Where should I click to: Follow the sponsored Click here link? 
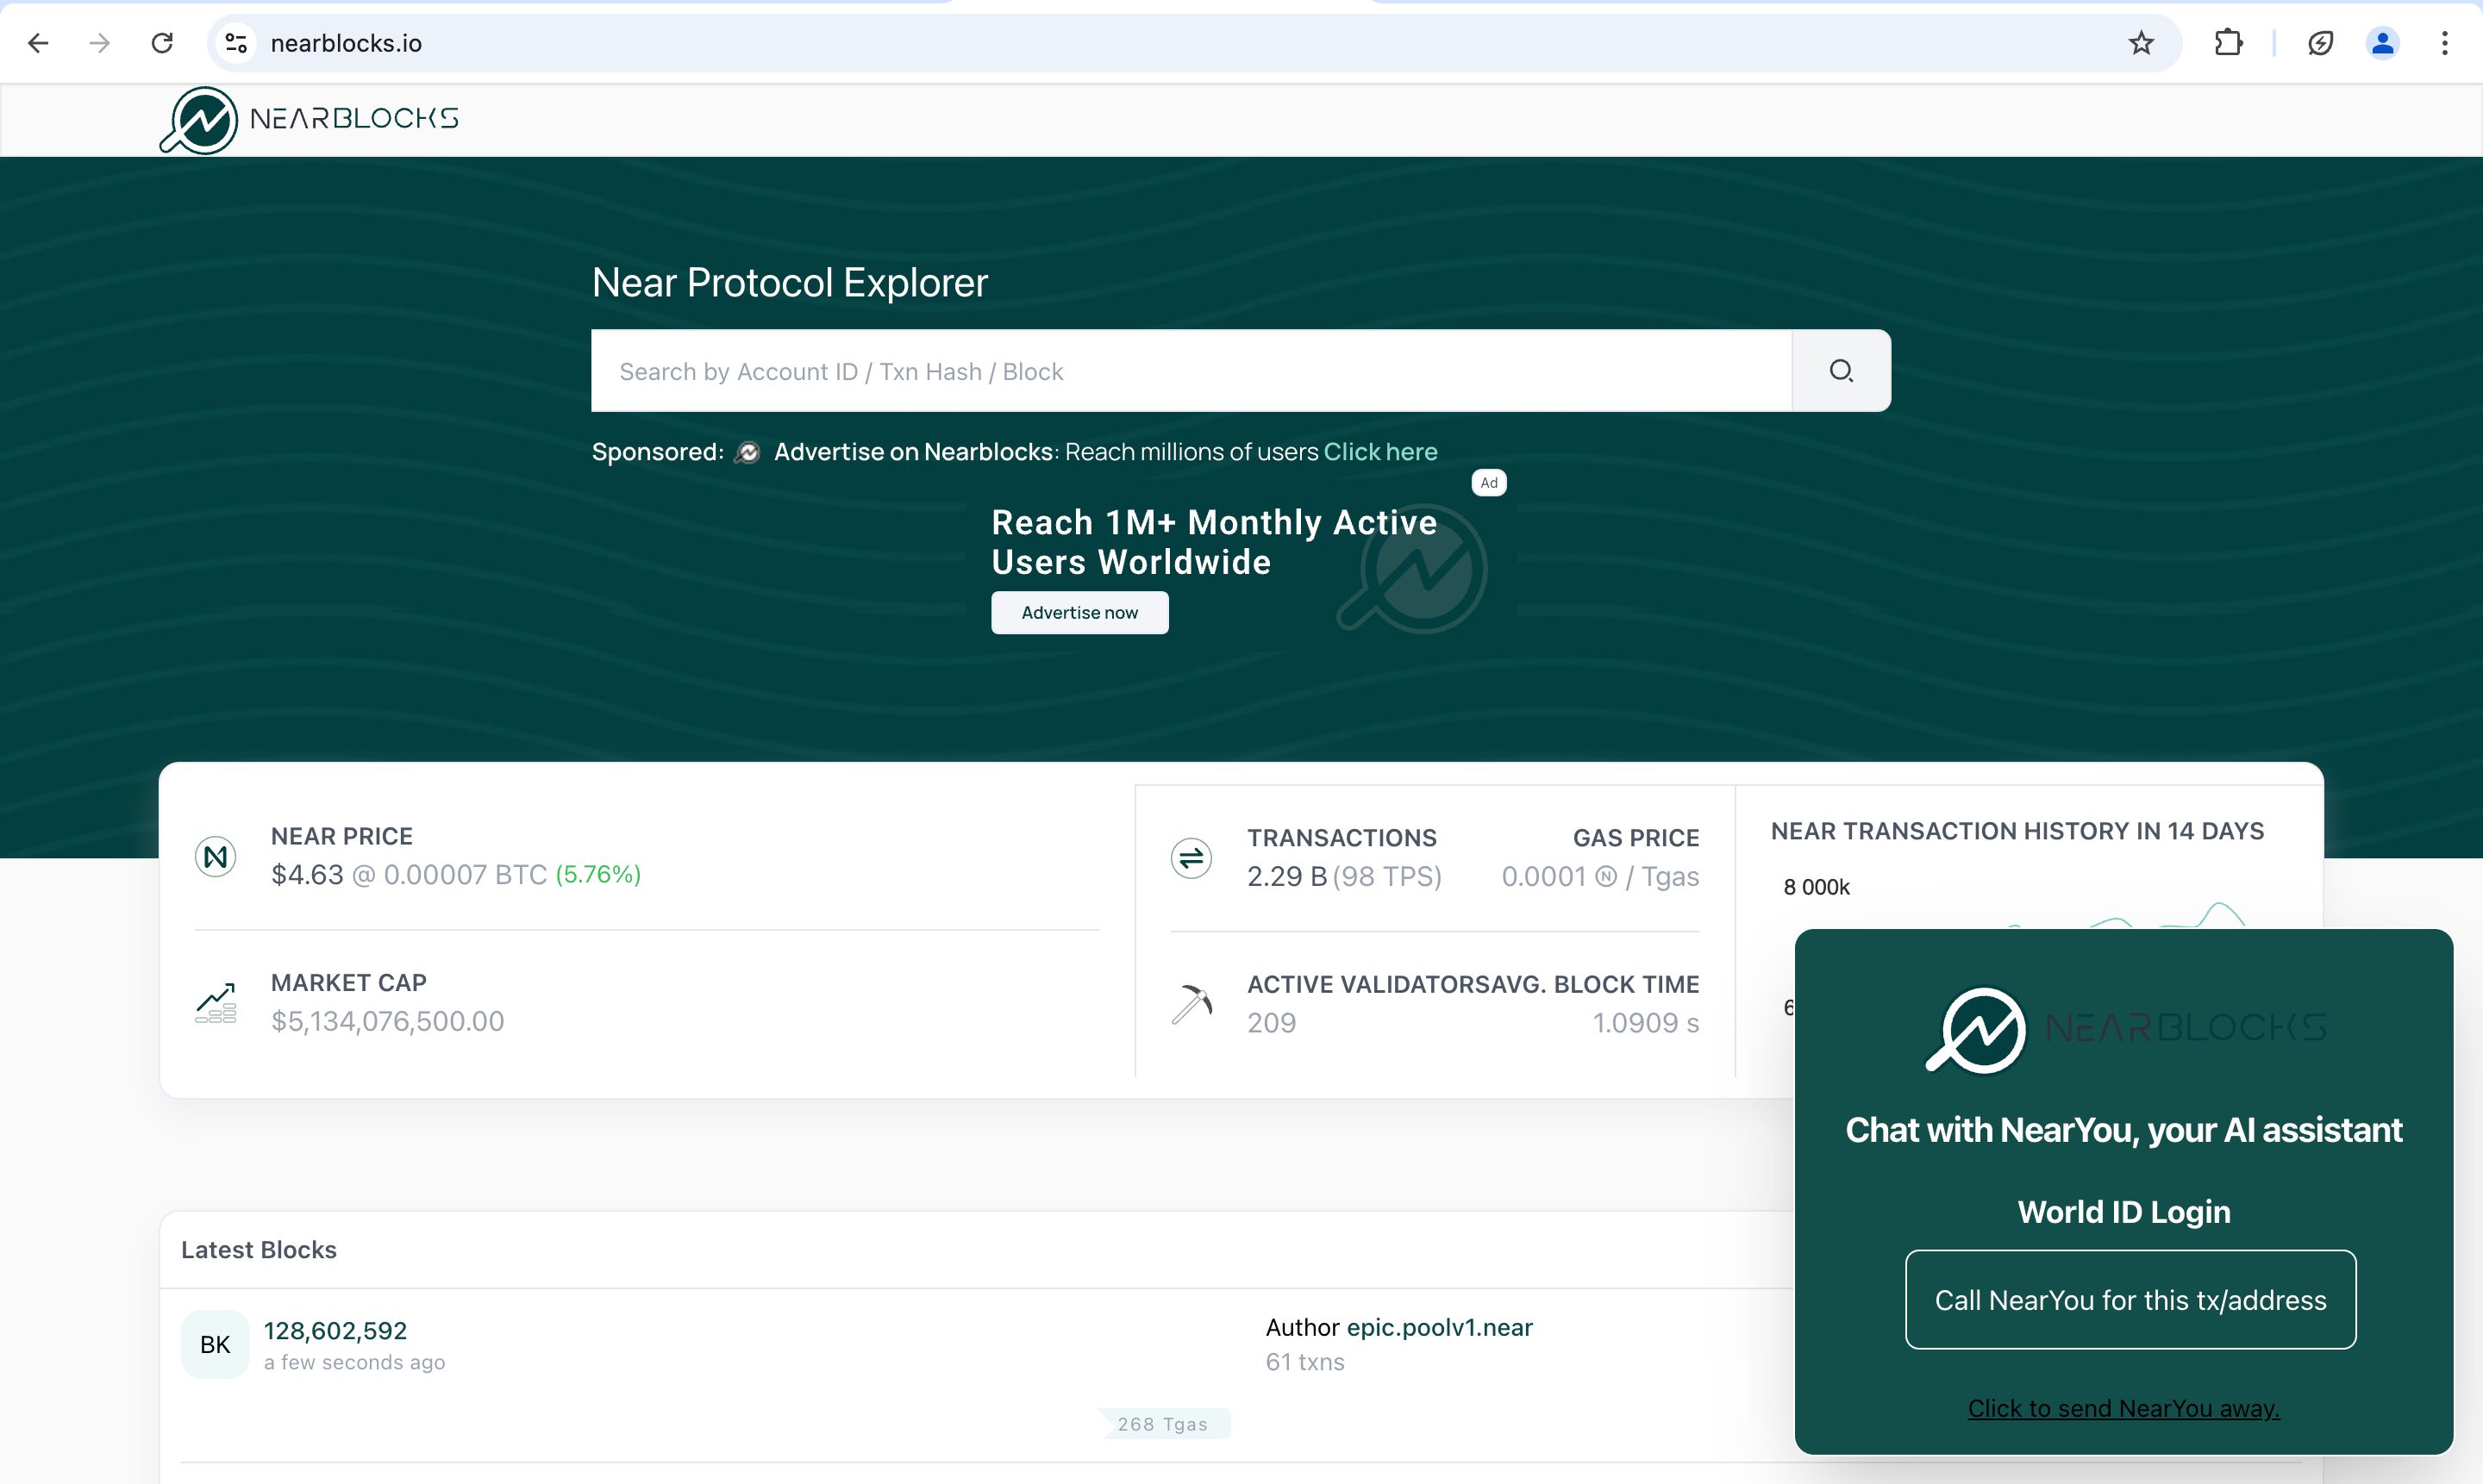coord(1379,452)
